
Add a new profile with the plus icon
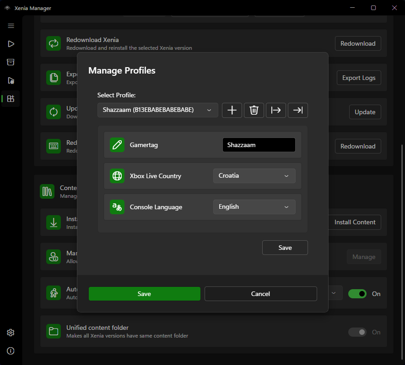tap(232, 110)
